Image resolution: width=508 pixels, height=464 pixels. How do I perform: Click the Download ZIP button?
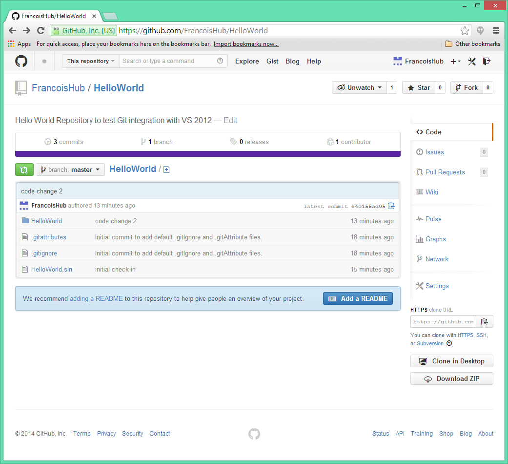pyautogui.click(x=451, y=379)
